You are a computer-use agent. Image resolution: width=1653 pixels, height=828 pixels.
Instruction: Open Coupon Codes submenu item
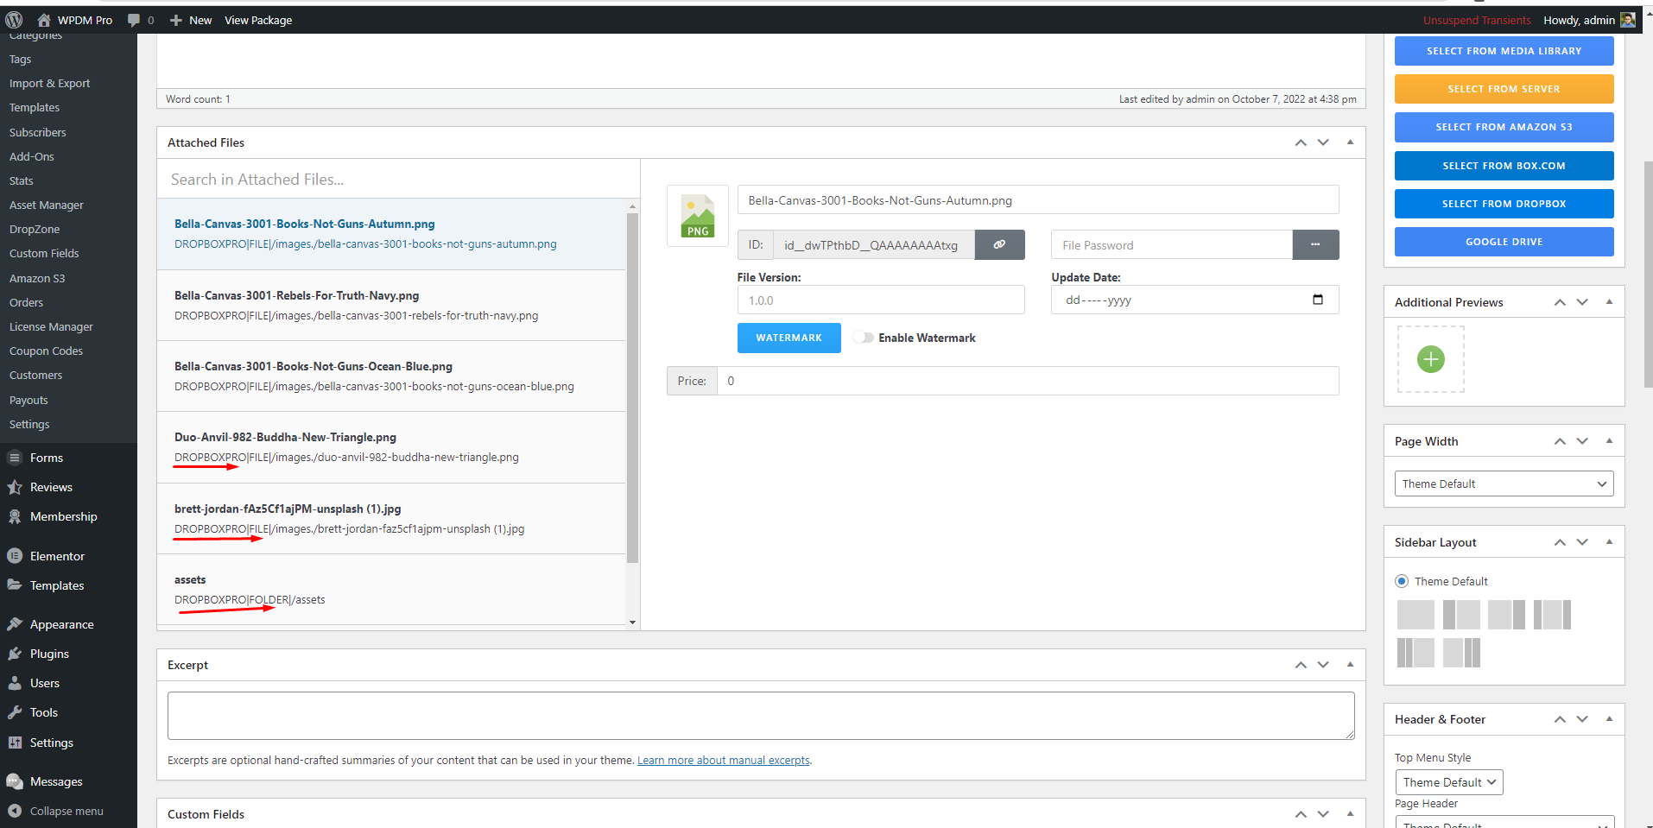pos(46,351)
